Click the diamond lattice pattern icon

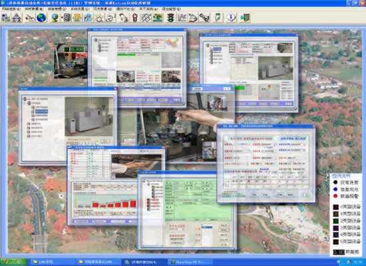[x=146, y=17]
